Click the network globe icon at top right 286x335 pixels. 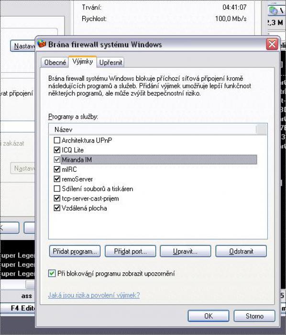click(273, 10)
